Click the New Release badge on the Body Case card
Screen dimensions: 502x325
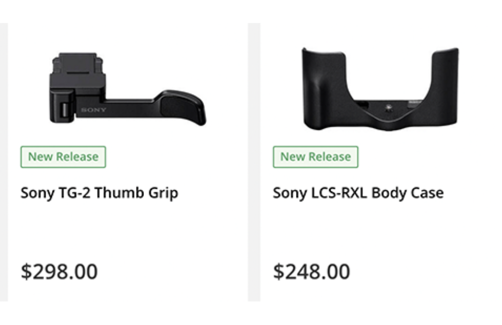[315, 157]
